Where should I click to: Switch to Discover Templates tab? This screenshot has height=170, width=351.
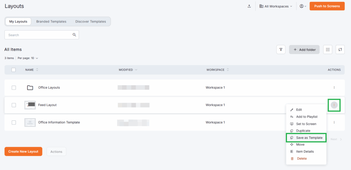90,22
